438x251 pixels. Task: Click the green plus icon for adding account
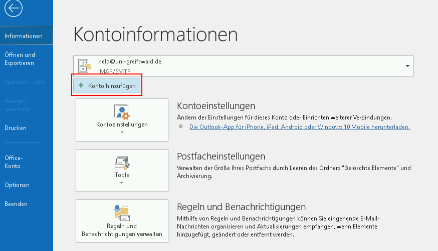coord(81,85)
